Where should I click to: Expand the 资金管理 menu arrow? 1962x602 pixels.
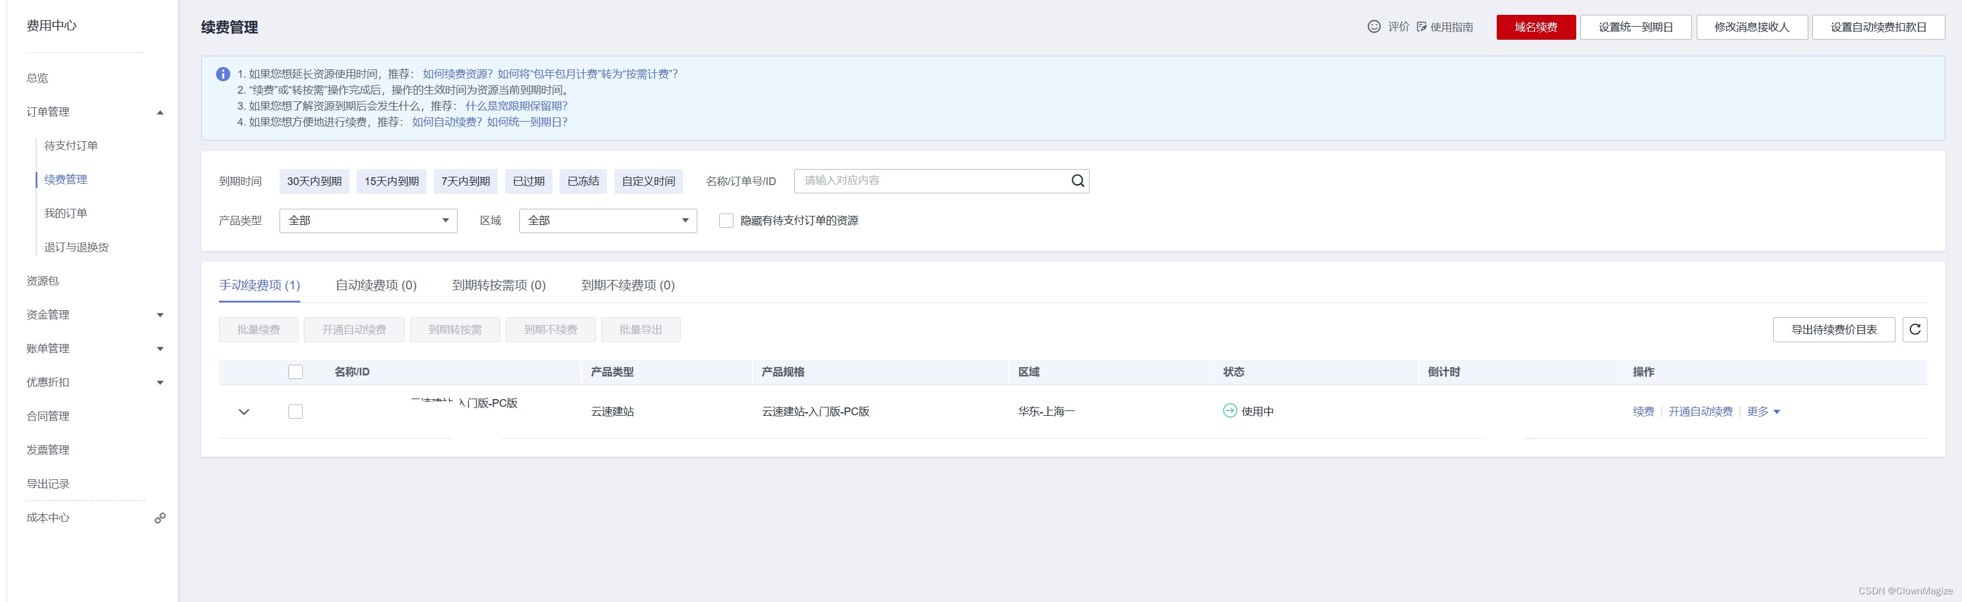pyautogui.click(x=160, y=314)
